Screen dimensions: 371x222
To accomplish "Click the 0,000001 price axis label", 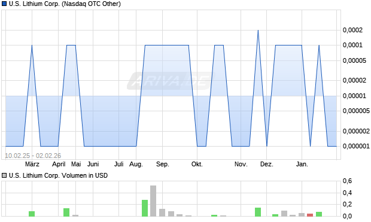I will 356,146.
